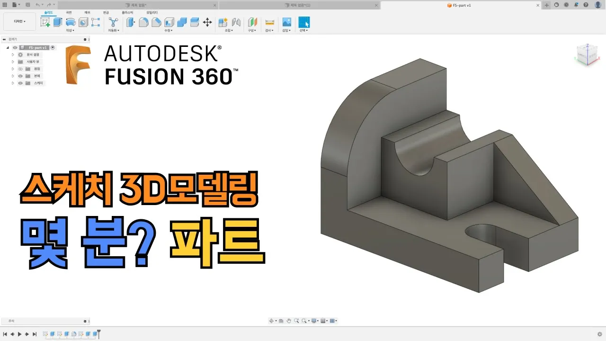Screen dimensions: 606x341
Task: Open the File menu dropdown
Action: click(16, 5)
